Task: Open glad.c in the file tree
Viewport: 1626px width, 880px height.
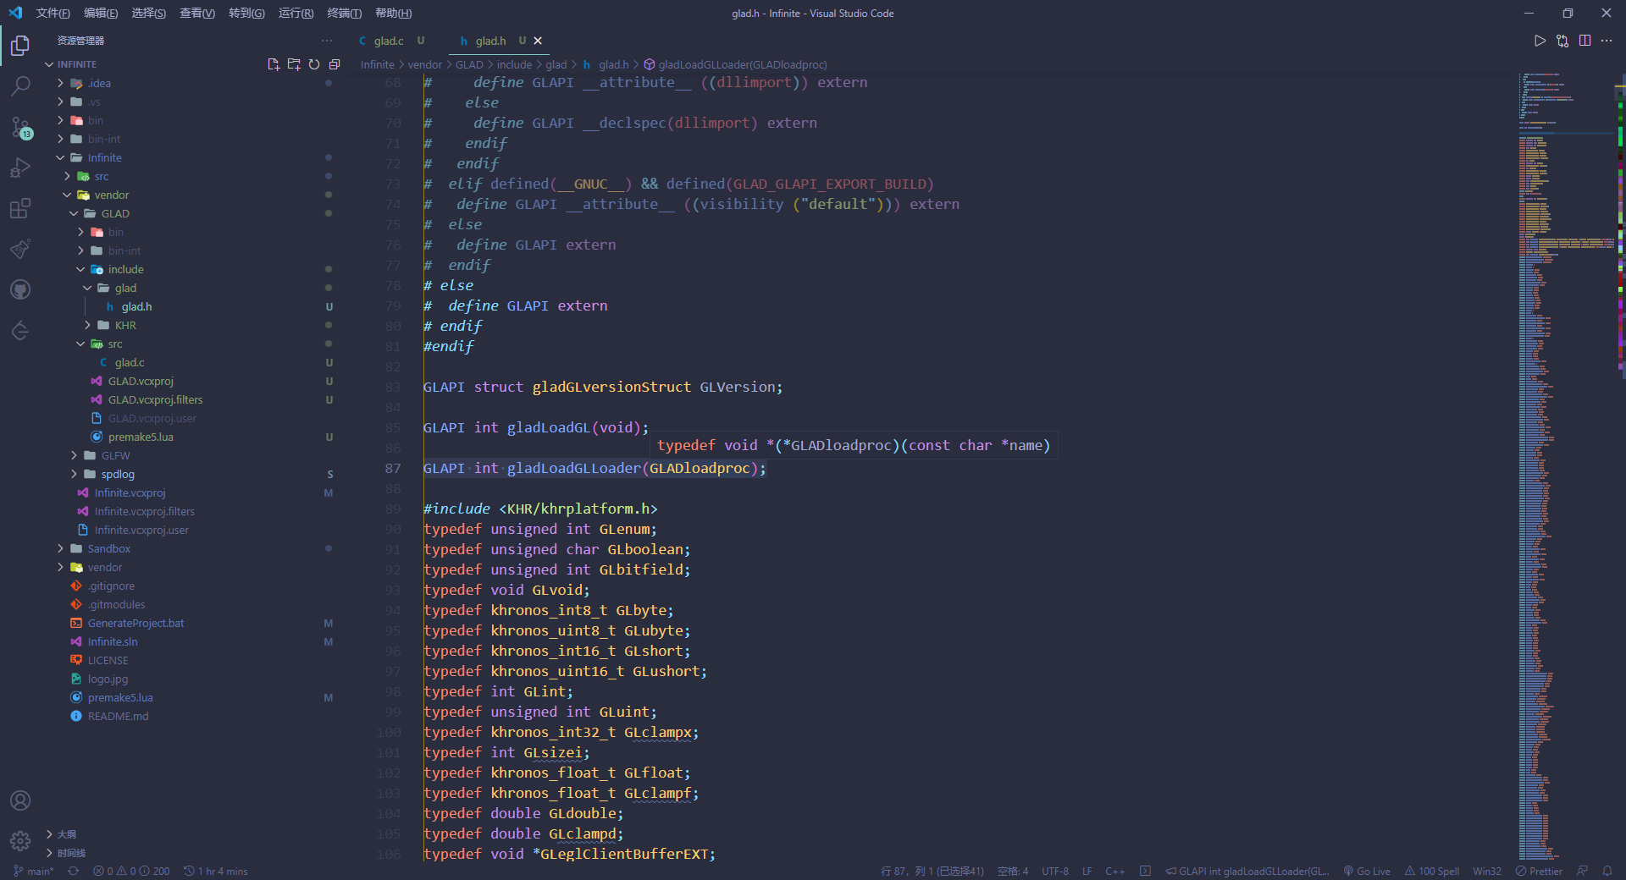Action: click(130, 362)
